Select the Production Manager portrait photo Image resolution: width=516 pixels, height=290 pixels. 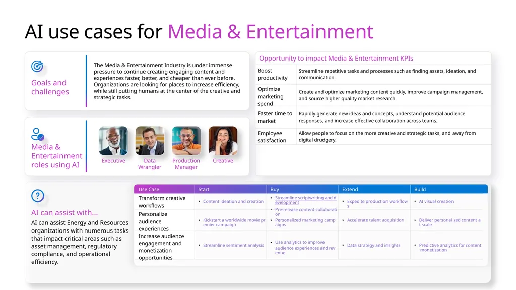click(186, 141)
